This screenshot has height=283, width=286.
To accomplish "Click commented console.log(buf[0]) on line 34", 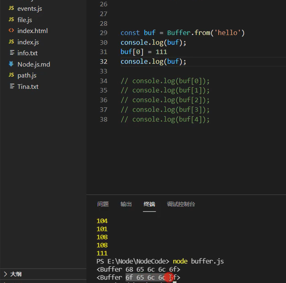I will [x=165, y=81].
